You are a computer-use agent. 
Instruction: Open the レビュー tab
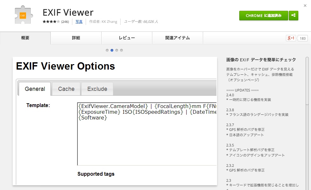click(127, 38)
